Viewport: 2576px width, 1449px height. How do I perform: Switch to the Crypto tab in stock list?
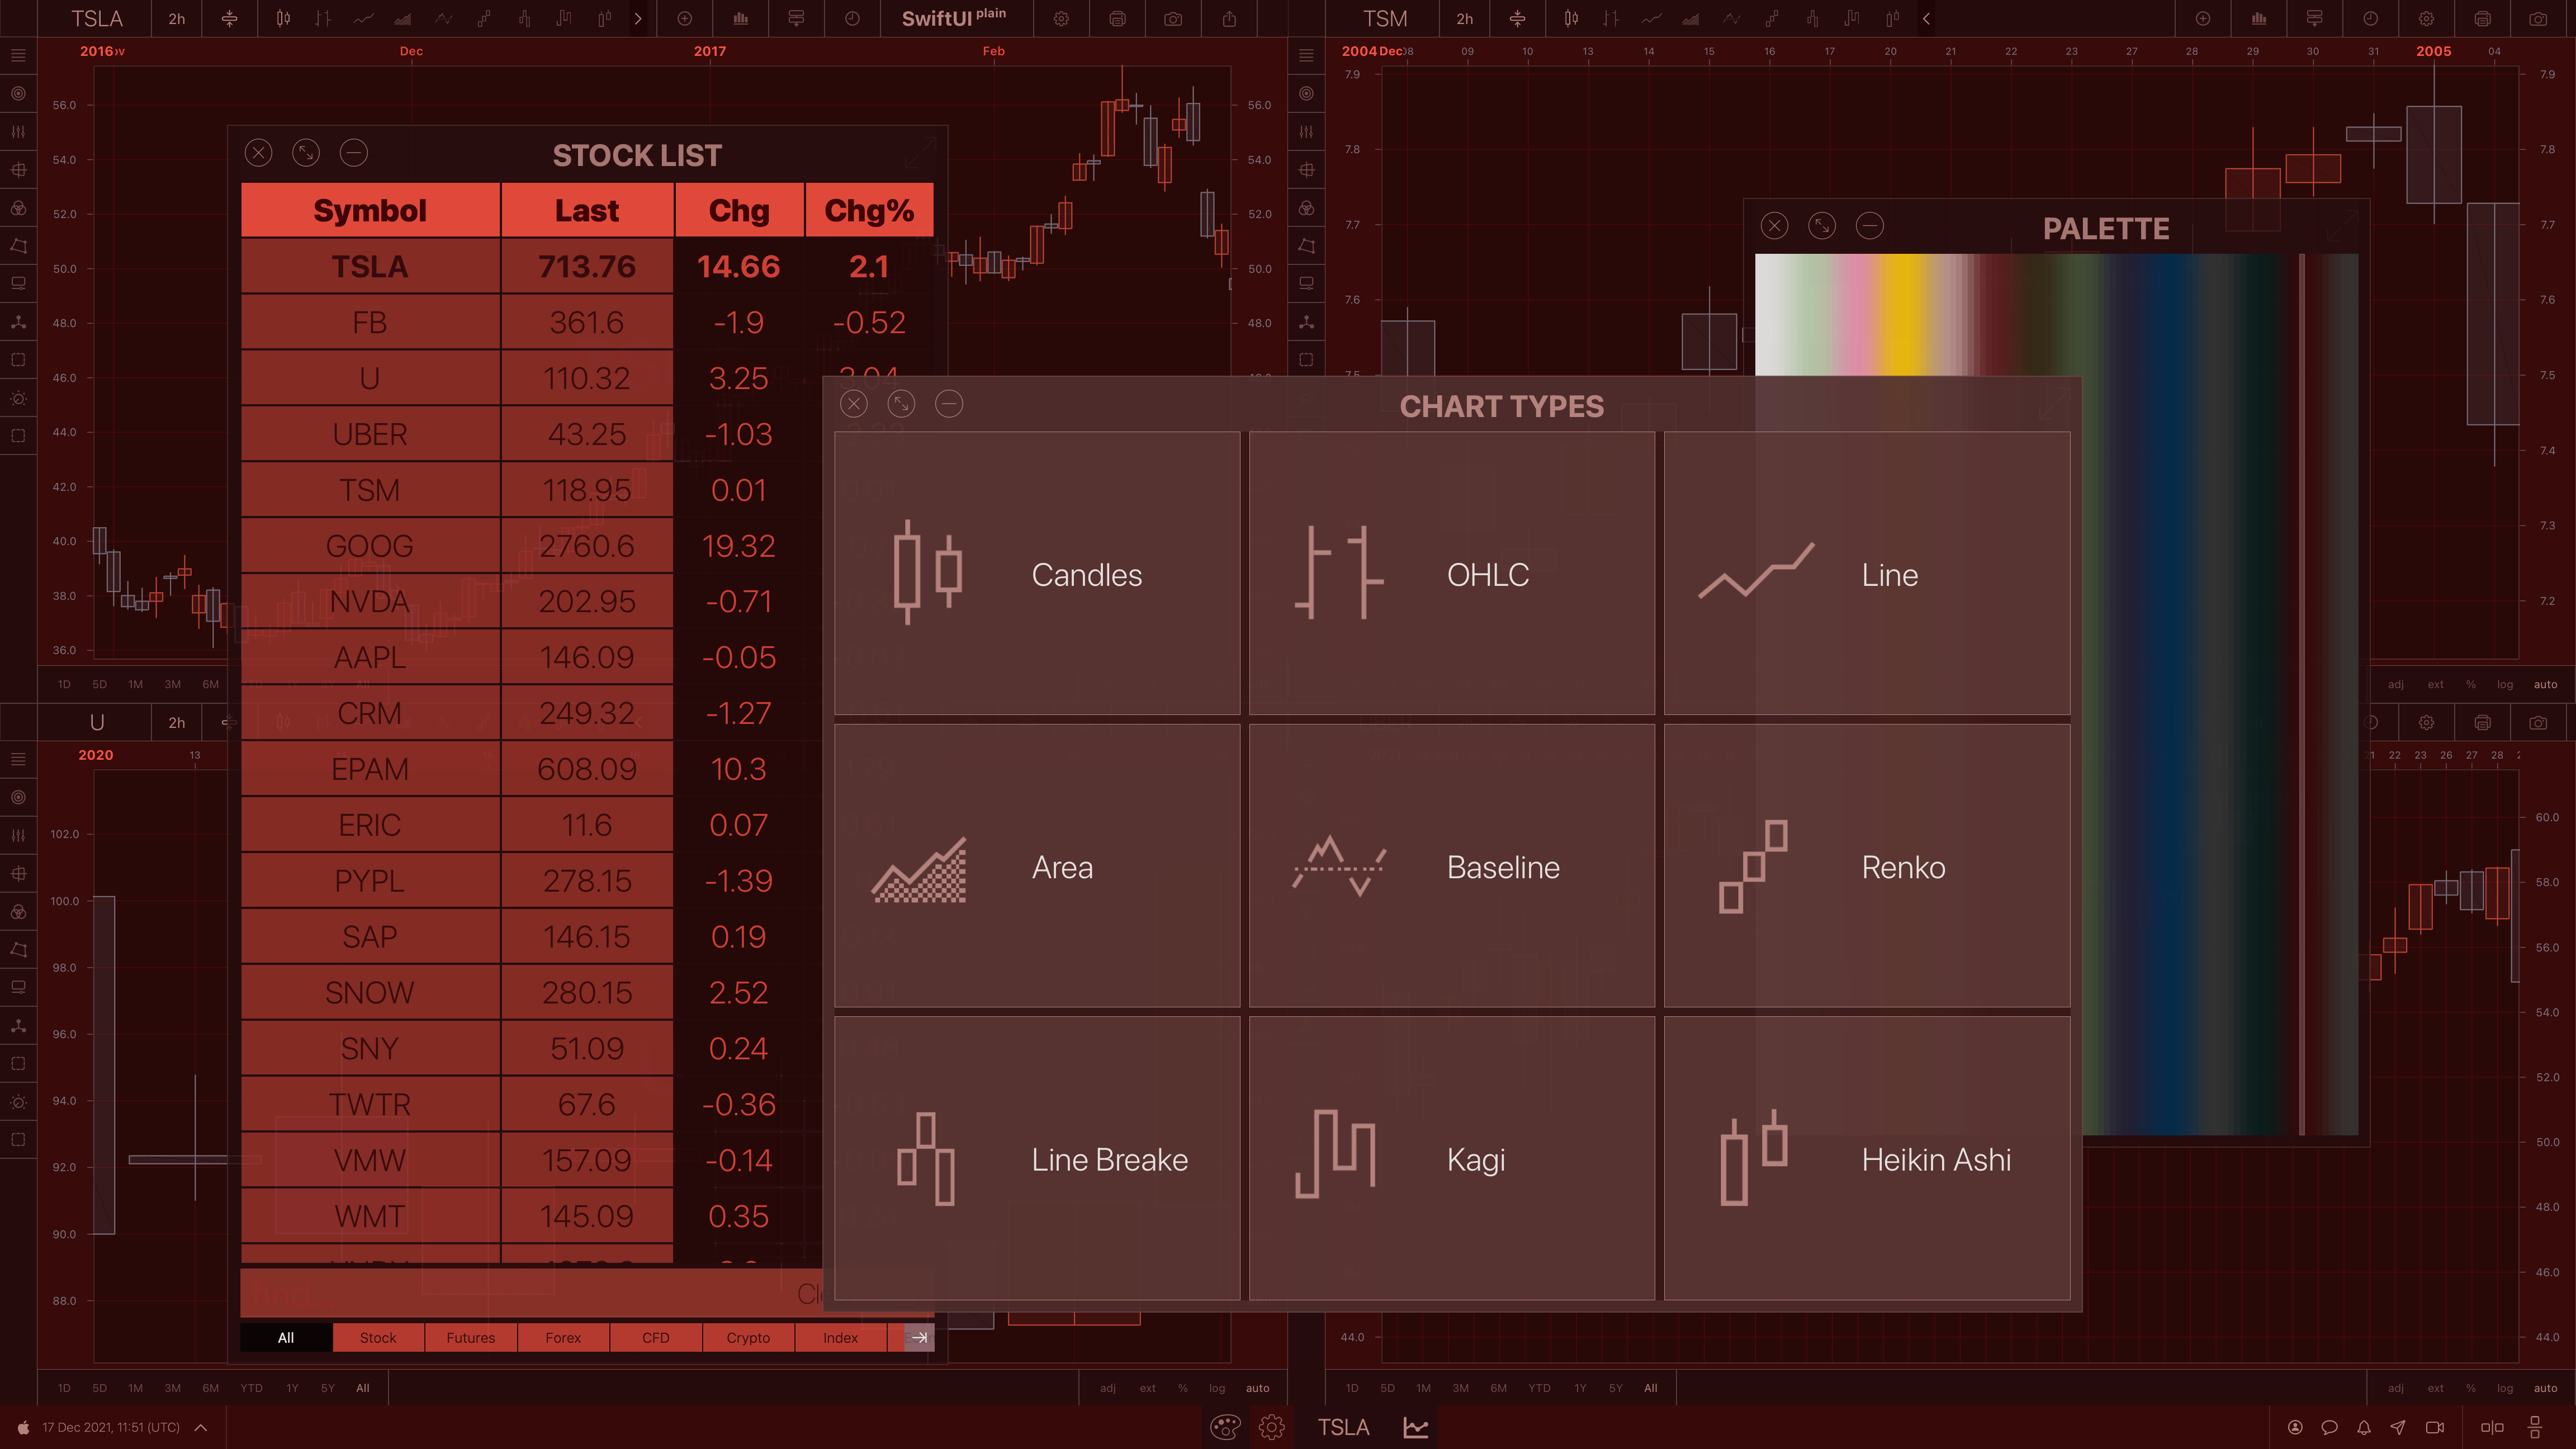[747, 1338]
